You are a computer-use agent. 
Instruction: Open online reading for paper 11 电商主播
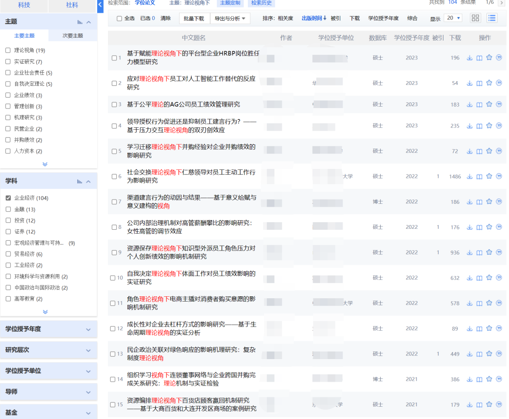click(479, 303)
